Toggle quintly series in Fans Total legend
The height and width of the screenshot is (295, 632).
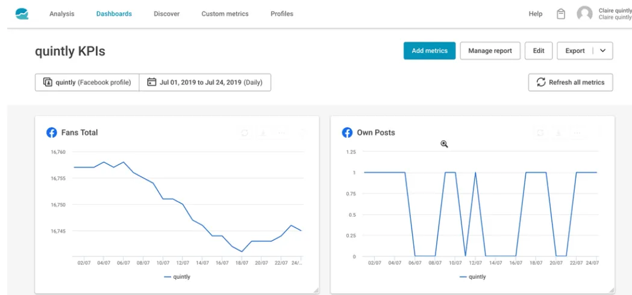click(177, 277)
